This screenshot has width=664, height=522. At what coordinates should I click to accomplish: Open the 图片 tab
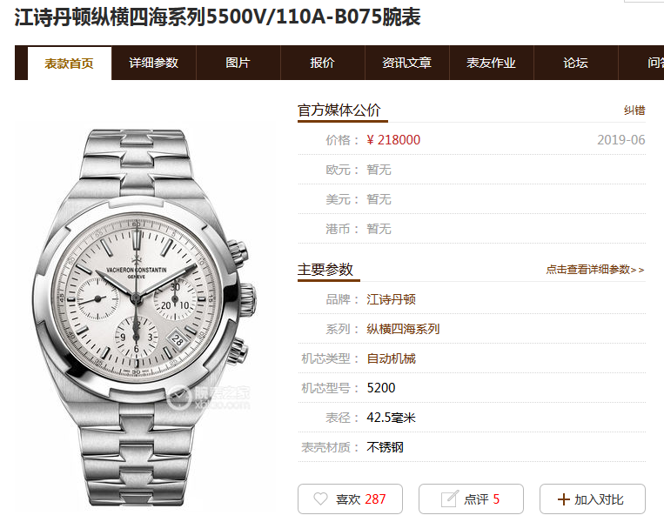(238, 63)
